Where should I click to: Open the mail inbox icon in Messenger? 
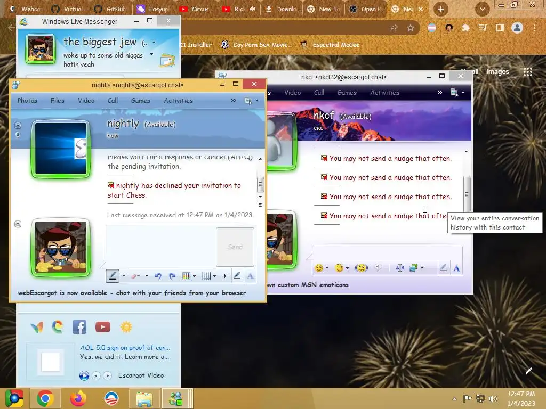167,60
